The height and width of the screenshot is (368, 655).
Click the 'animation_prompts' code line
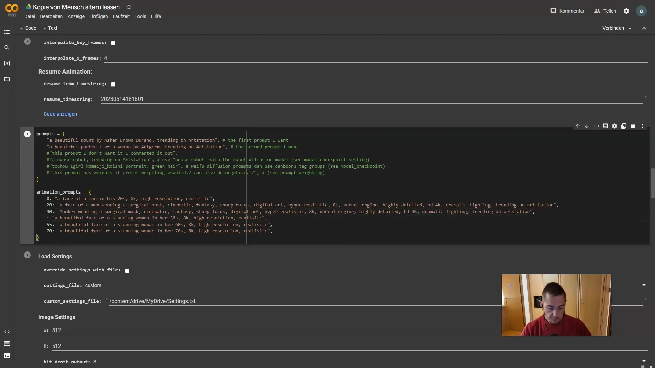pos(64,192)
